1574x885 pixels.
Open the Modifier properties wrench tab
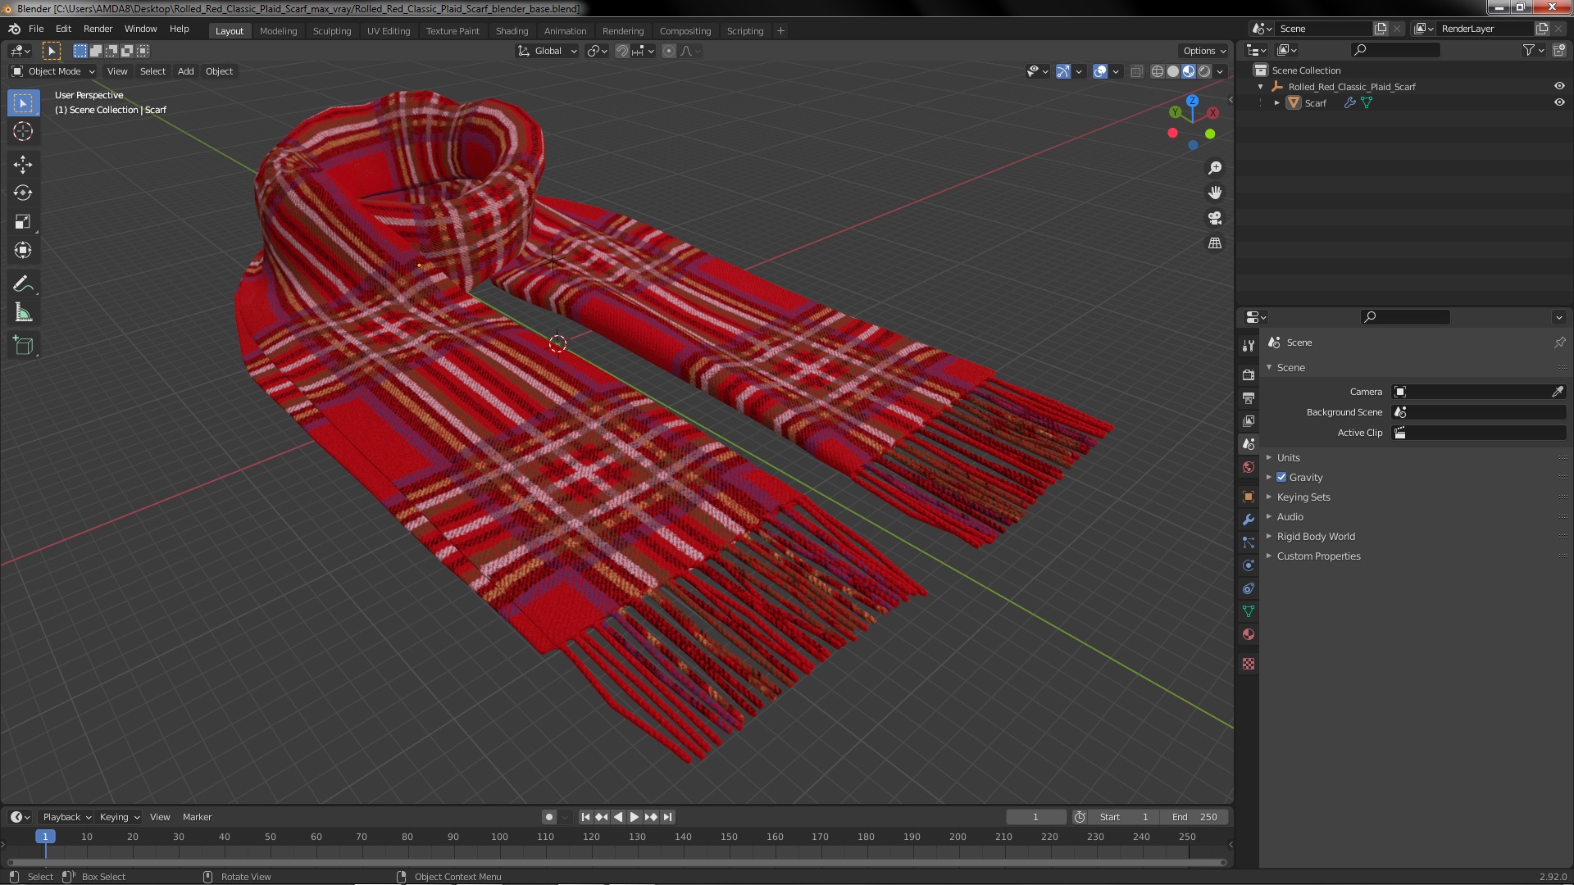1249,520
